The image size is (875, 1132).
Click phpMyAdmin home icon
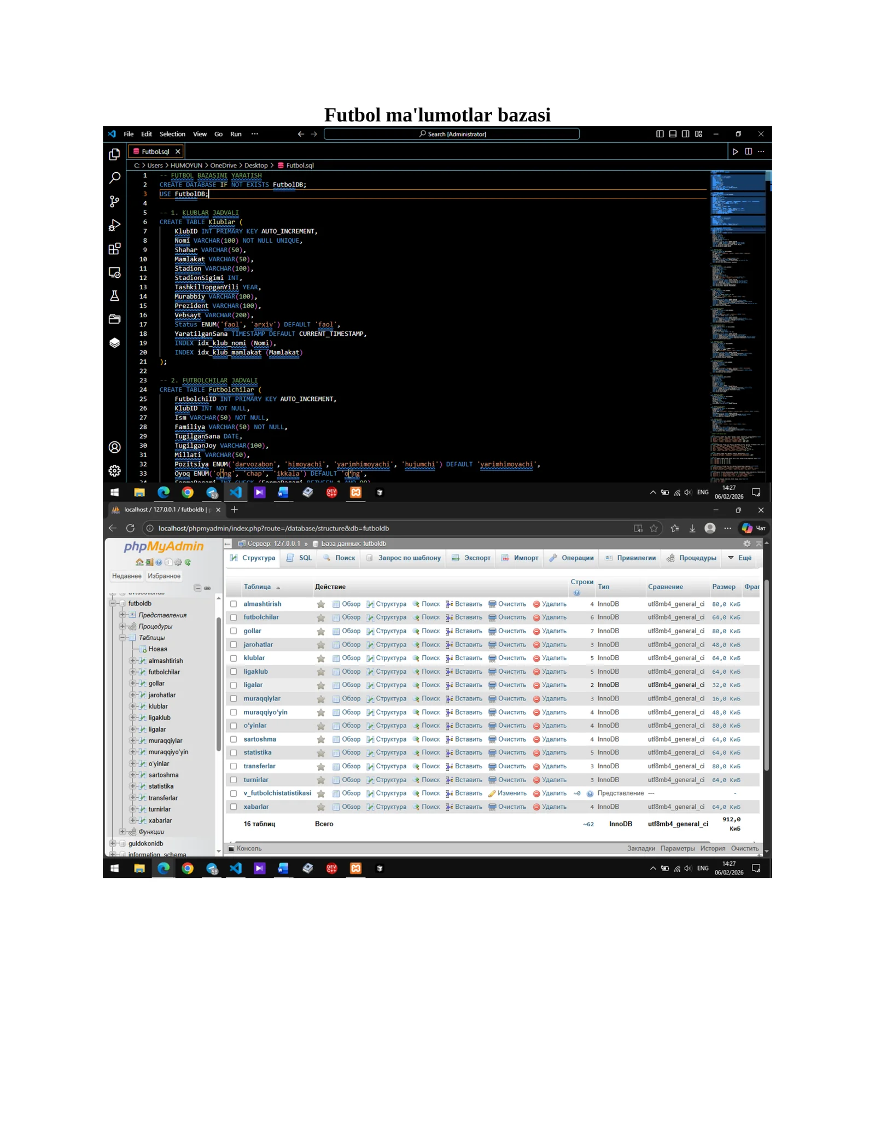click(139, 562)
